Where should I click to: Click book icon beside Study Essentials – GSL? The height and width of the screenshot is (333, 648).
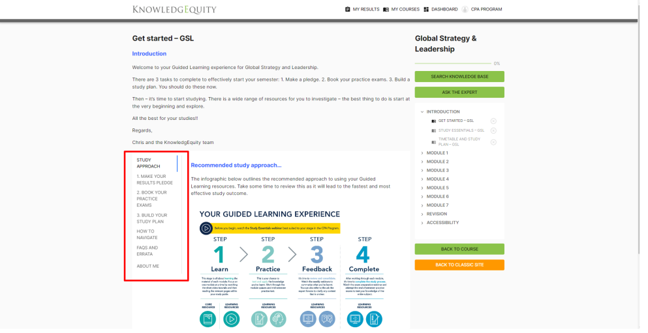click(434, 130)
